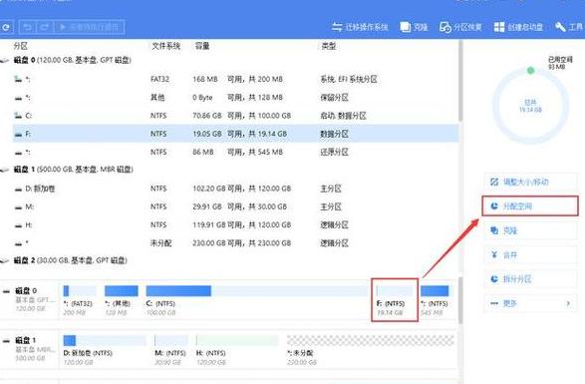The width and height of the screenshot is (585, 384).
Task: Sort by the 容量 column header
Action: click(202, 46)
